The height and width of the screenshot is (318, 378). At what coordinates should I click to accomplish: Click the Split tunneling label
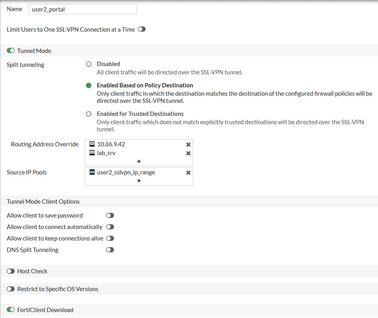click(26, 65)
